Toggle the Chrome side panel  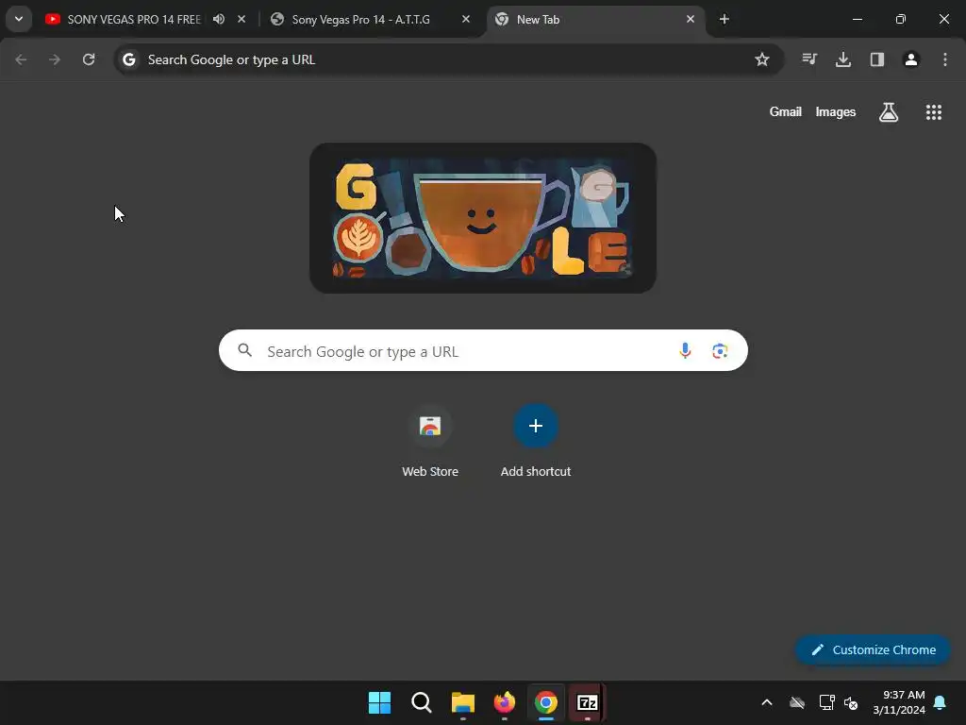coord(877,59)
